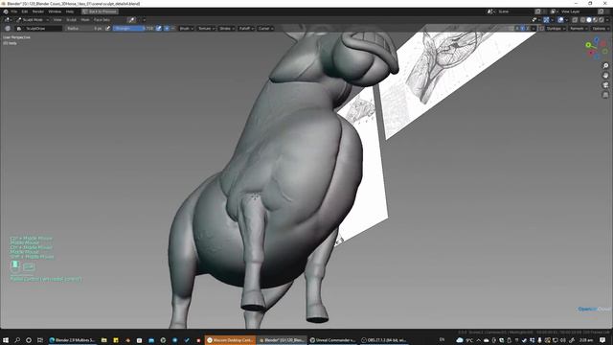This screenshot has width=613, height=345.
Task: Open the Blender logo menu
Action: pyautogui.click(x=6, y=11)
